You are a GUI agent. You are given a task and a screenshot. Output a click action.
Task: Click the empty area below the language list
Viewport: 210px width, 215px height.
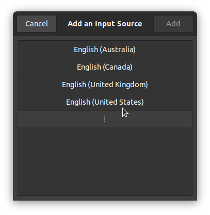105,161
